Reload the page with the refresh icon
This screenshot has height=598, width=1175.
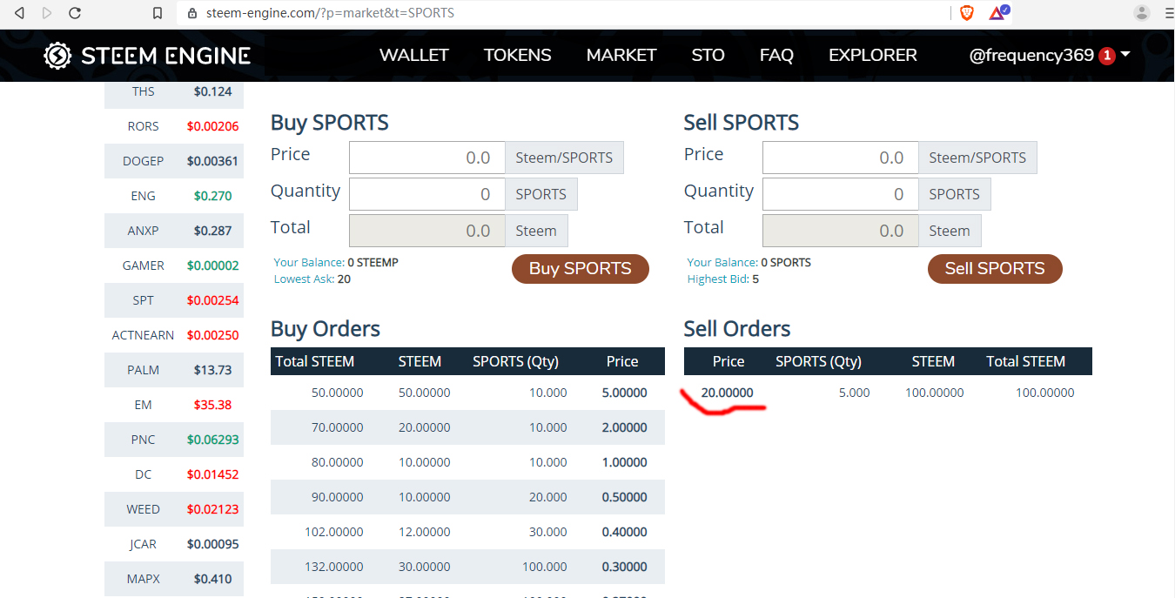[x=75, y=13]
